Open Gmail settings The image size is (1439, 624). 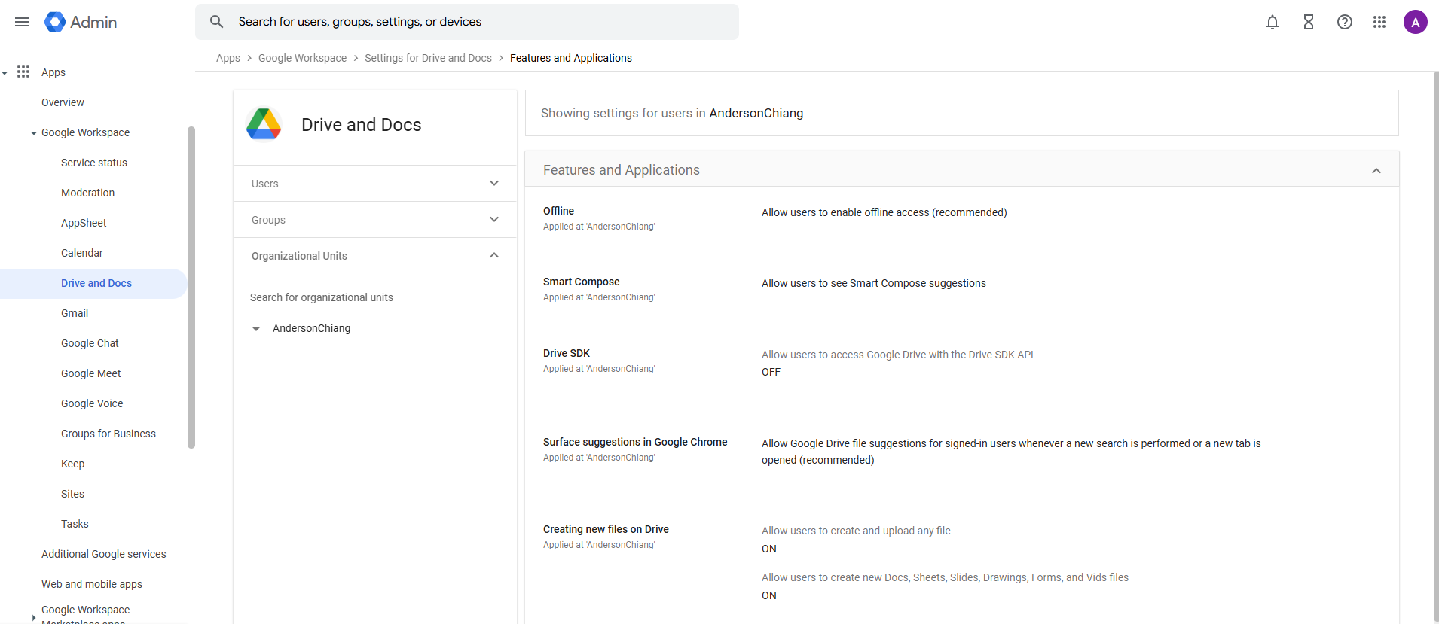(75, 313)
